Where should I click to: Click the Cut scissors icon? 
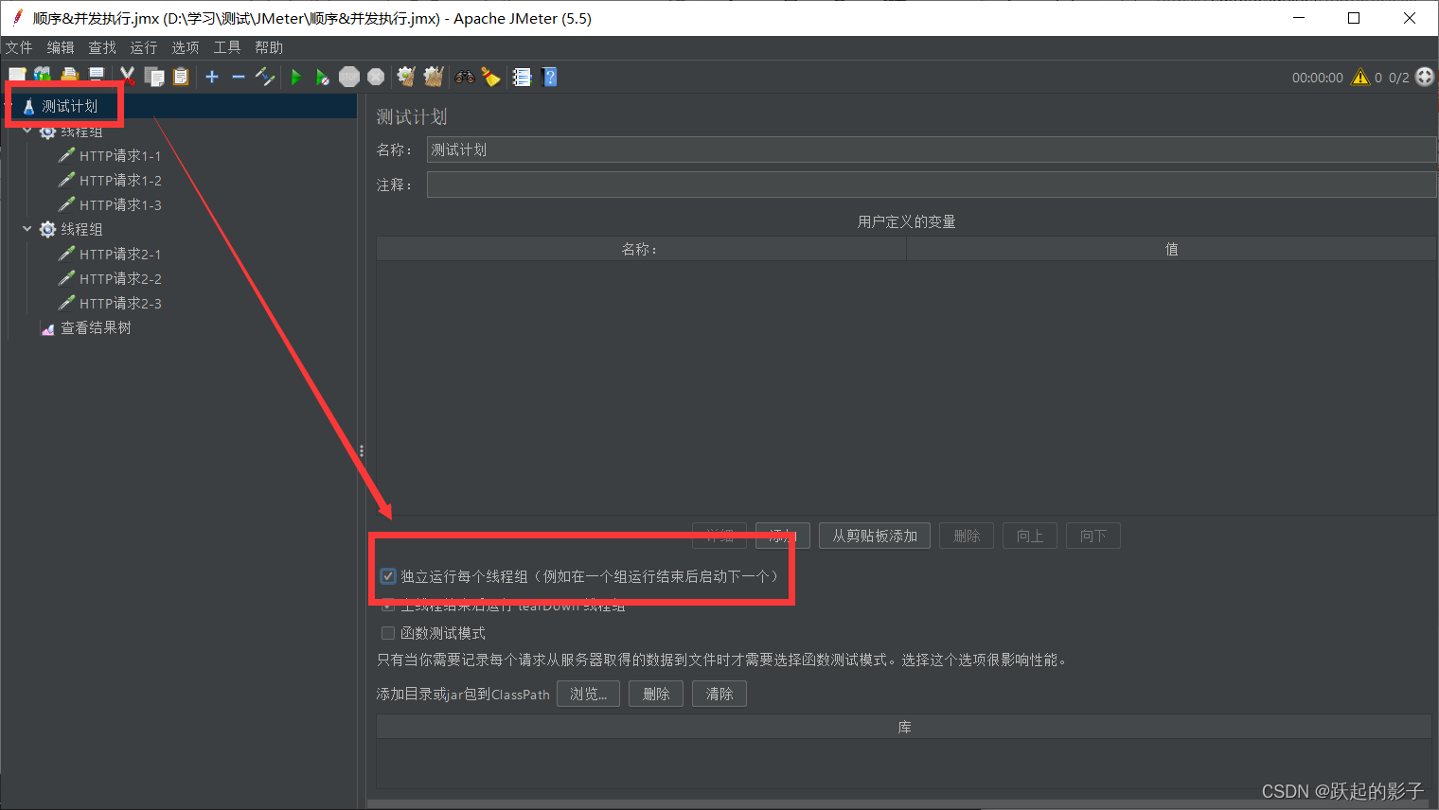pos(127,77)
